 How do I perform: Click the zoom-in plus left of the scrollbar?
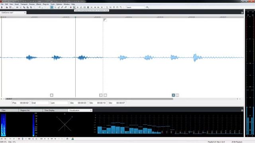(x=2, y=99)
